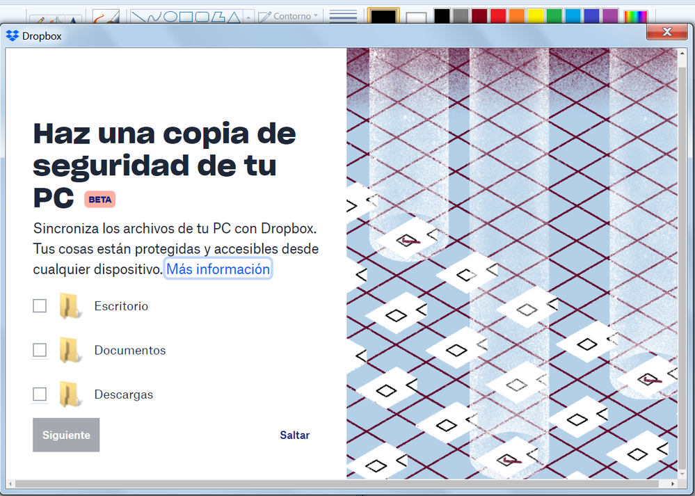This screenshot has height=496, width=695.
Task: Pick the diagonal line shape in Paint
Action: 138,17
